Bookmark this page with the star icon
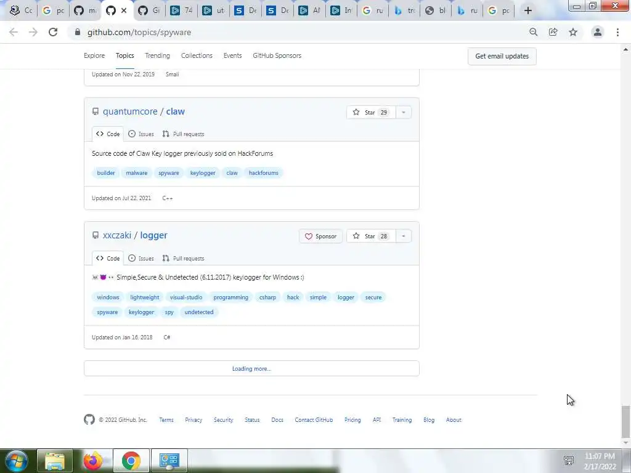 [x=573, y=32]
